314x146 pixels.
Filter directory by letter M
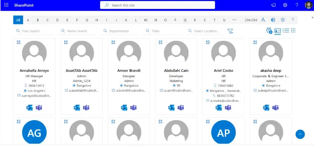146,20
